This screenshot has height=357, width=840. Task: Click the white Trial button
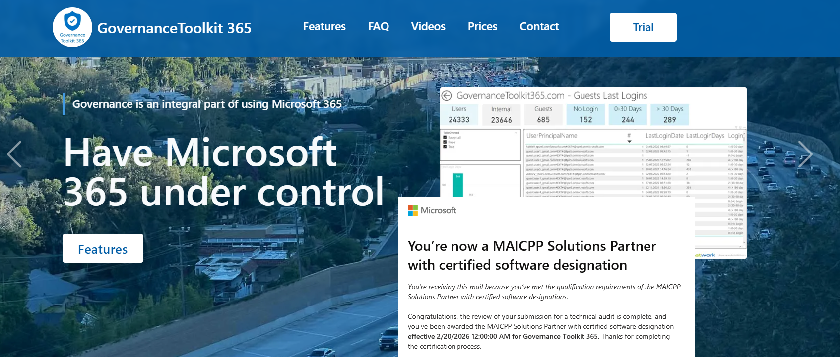[643, 27]
